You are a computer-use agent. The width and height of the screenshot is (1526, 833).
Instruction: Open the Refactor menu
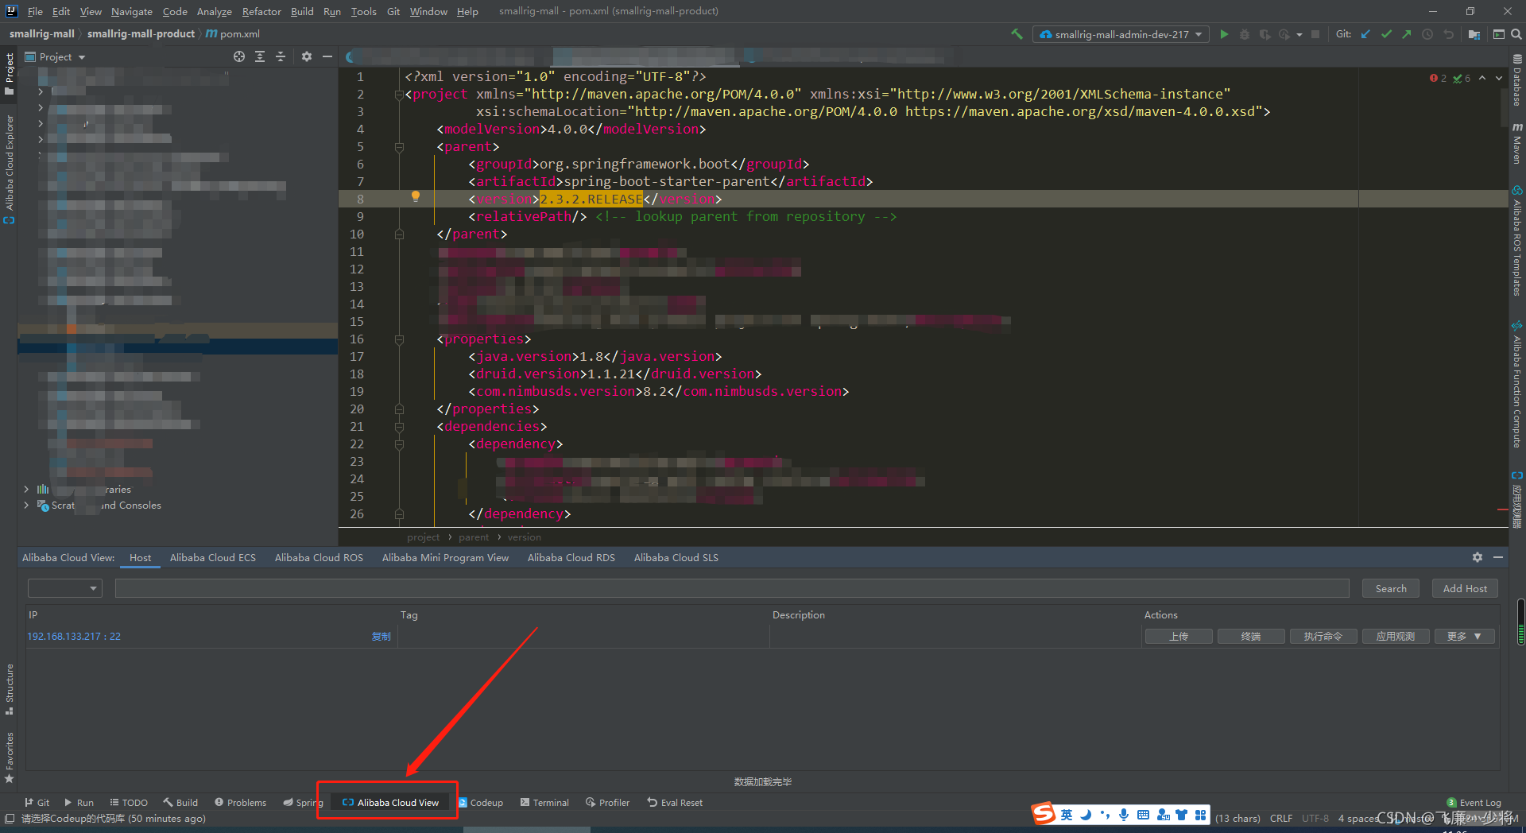point(261,11)
